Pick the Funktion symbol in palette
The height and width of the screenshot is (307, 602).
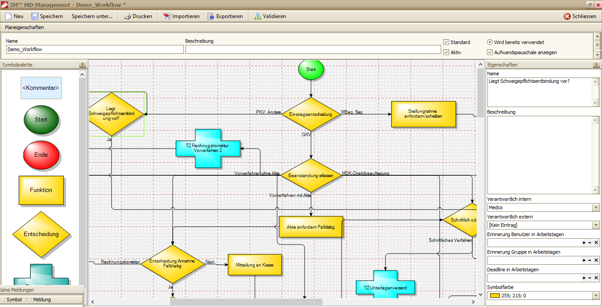41,190
